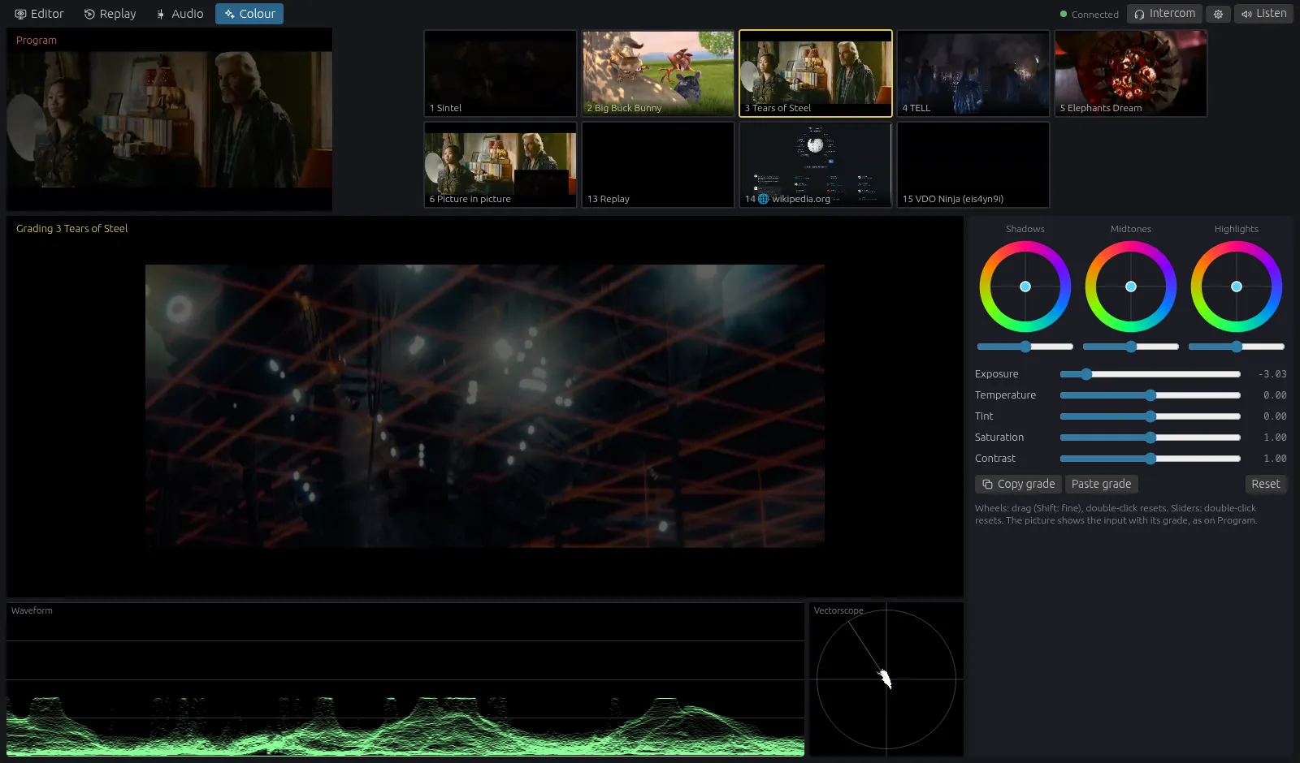Select the 15 VDO Ninja input thumbnail
Viewport: 1300px width, 763px height.
pos(973,165)
